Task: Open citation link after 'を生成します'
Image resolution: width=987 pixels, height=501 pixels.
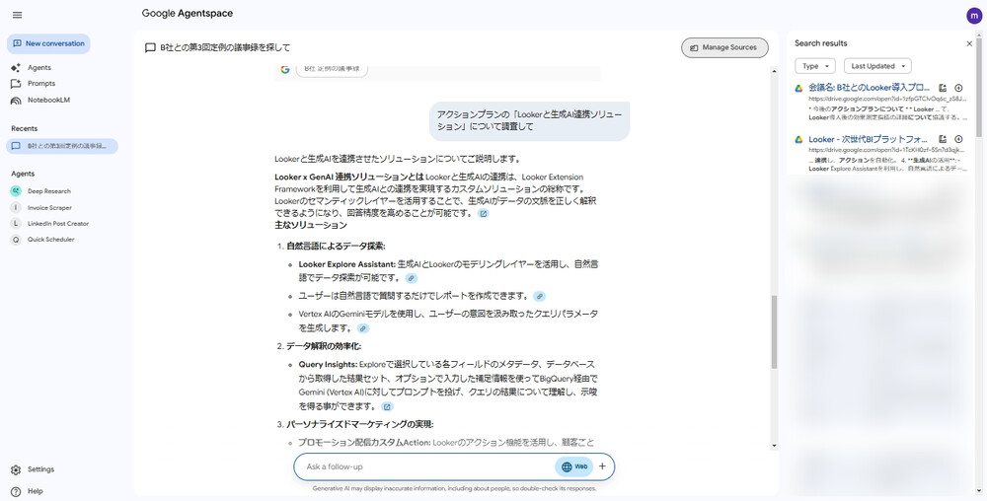Action: pyautogui.click(x=363, y=328)
